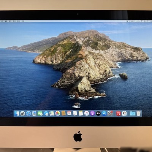Open the purple Podcasts icon

coord(92,113)
